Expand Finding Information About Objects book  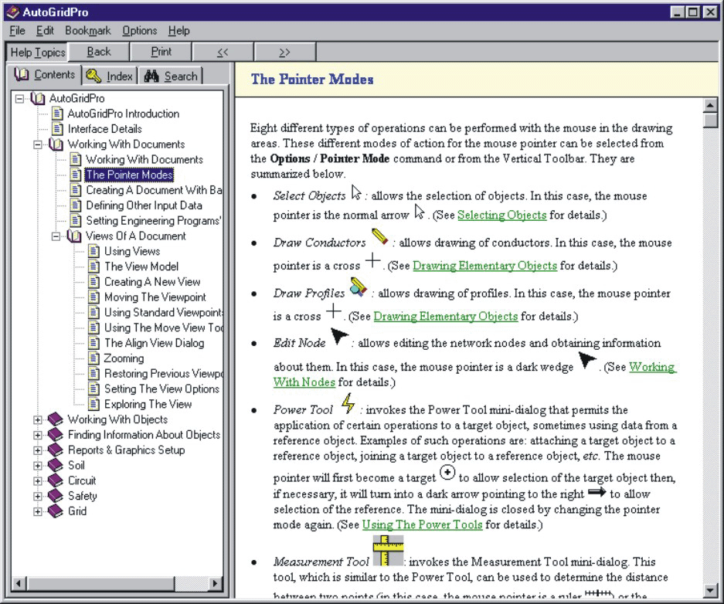click(x=37, y=435)
